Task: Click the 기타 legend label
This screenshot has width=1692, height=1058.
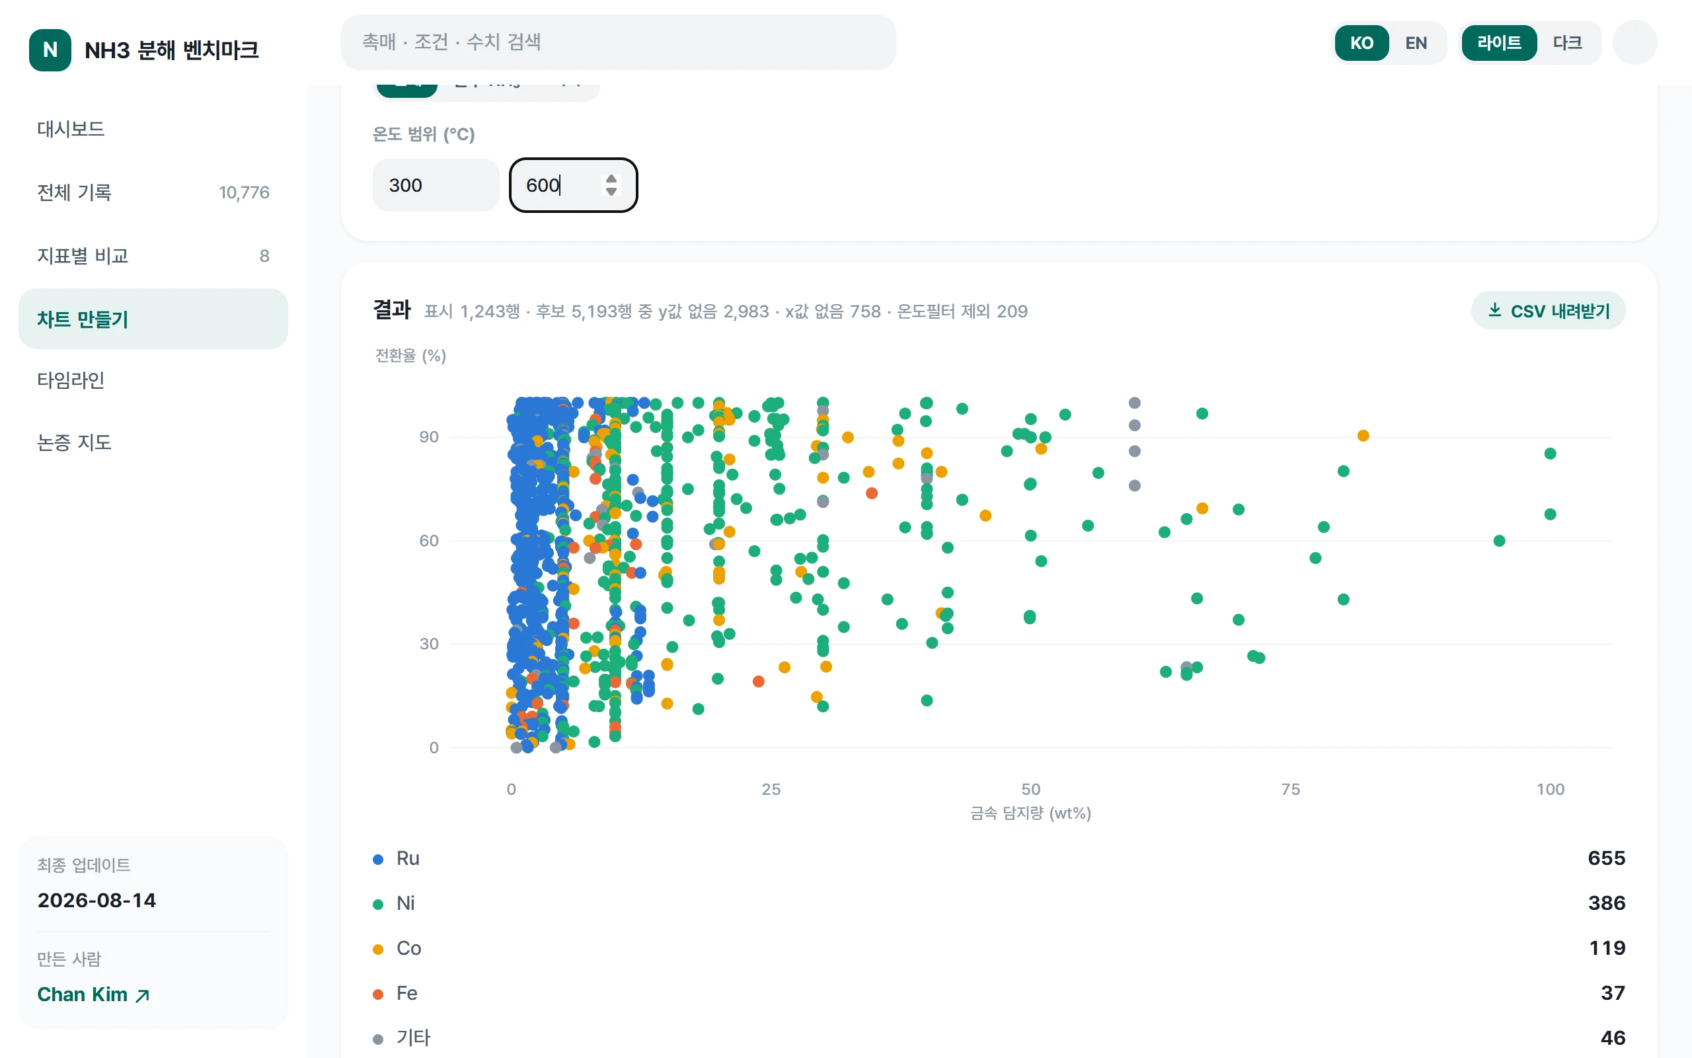Action: 413,1038
